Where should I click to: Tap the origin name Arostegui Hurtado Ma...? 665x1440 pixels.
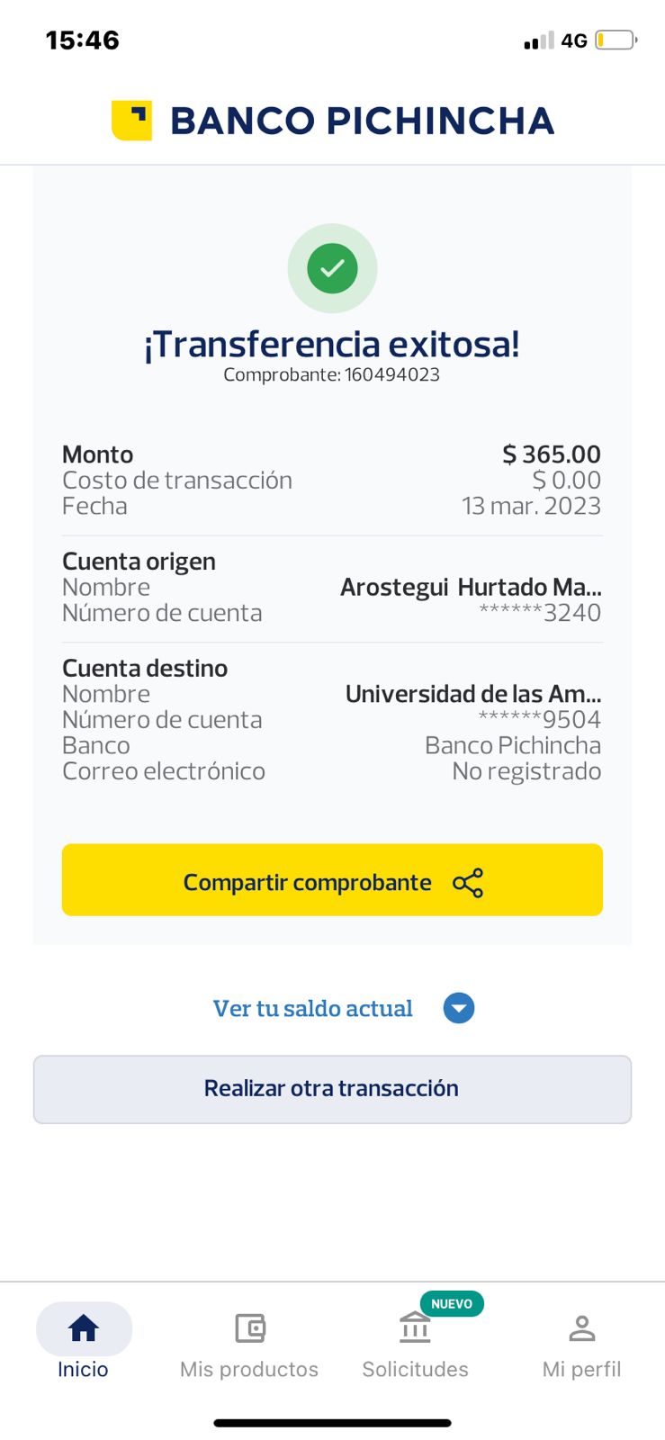[x=471, y=588]
